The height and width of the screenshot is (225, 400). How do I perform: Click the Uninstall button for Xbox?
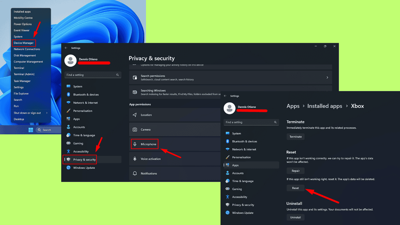coord(295,217)
